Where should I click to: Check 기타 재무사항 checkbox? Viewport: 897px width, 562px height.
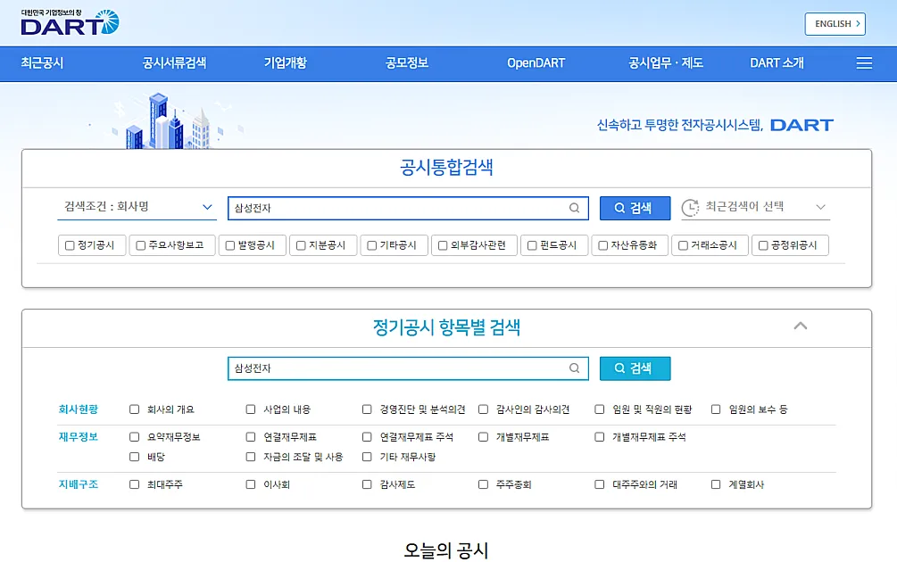coord(367,457)
